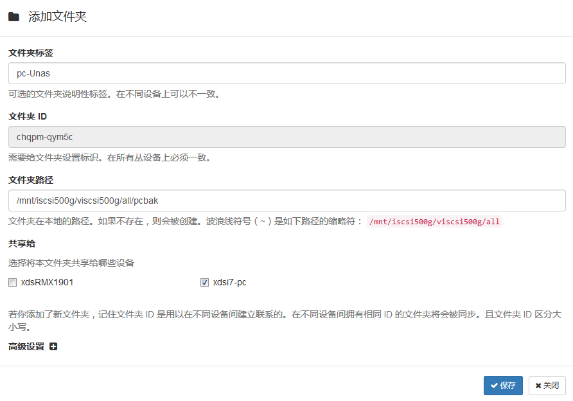Viewport: 573px width, 401px height.
Task: Click the folder icon in the dialog header
Action: (x=13, y=17)
